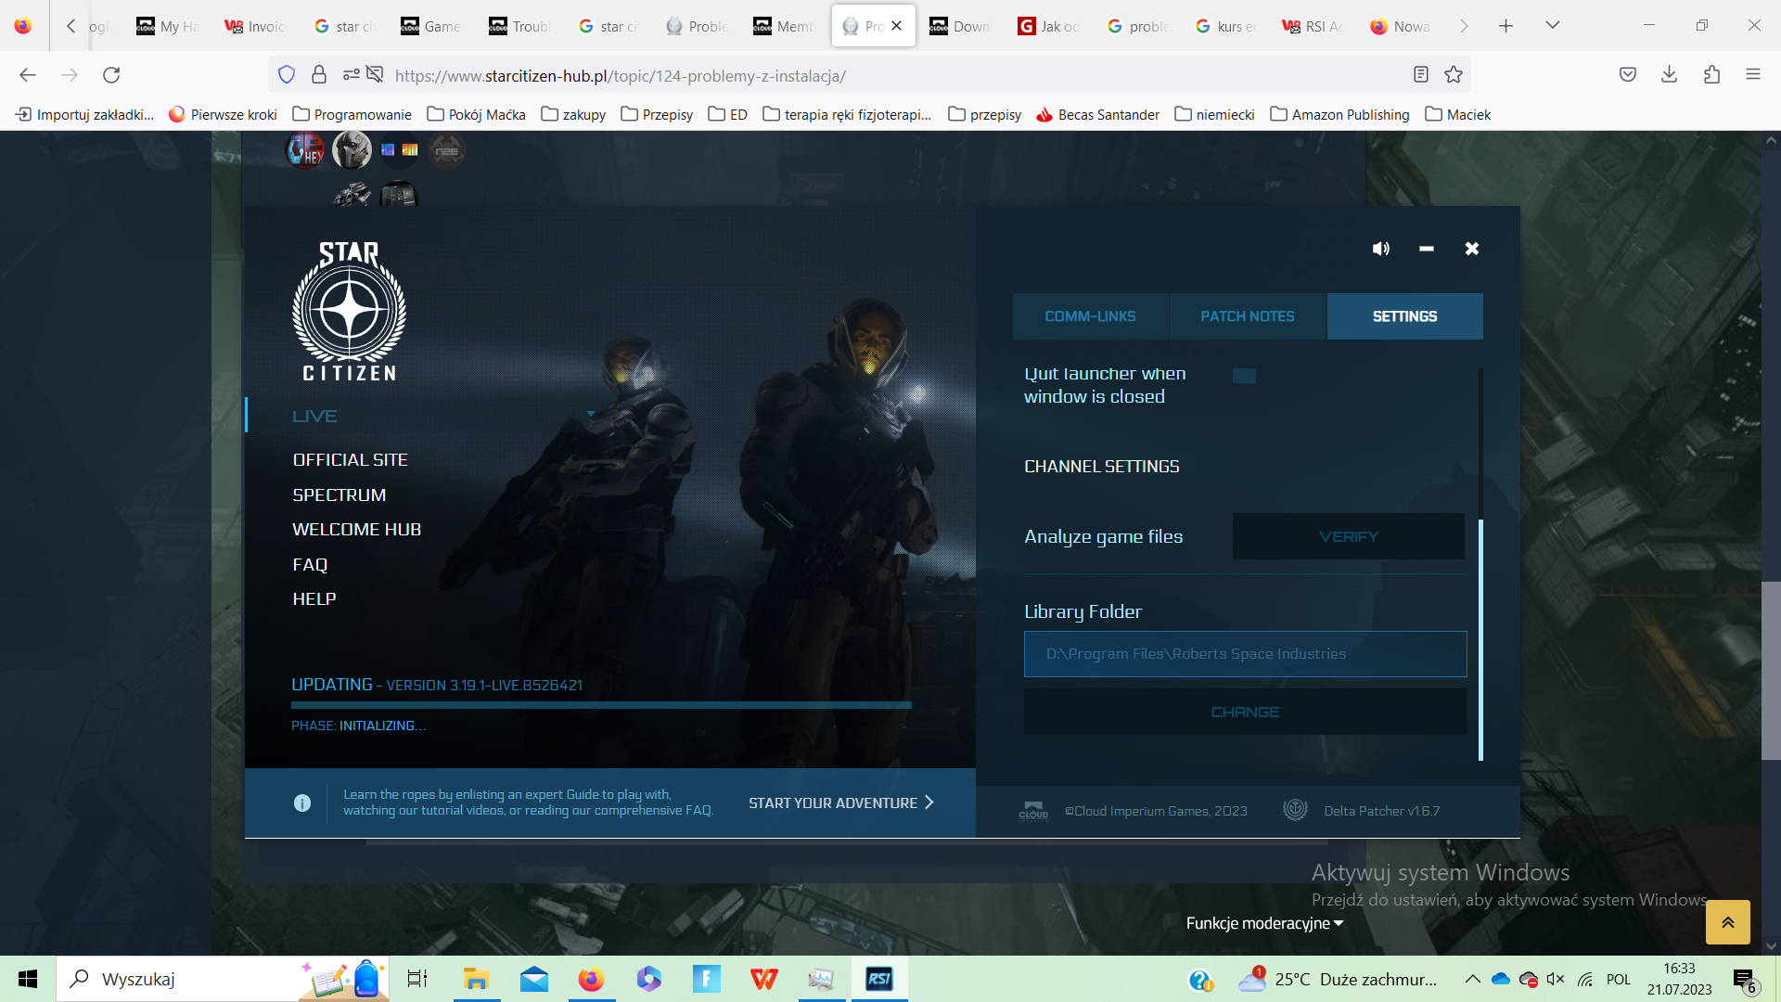Screen dimensions: 1781x1002
Task: Click the Windows Start button
Action: [28, 979]
